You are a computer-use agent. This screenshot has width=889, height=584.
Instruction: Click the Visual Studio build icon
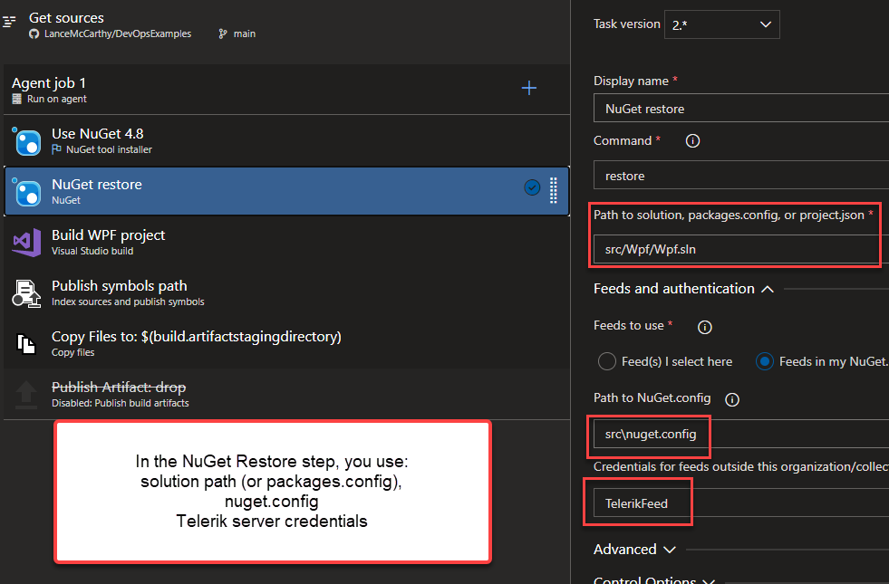(x=26, y=243)
